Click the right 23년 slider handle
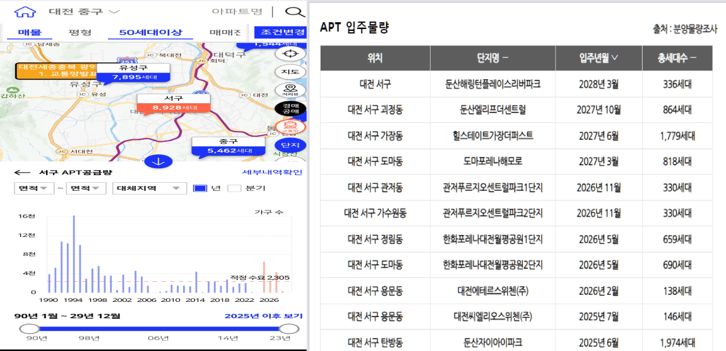726x351 pixels. (x=290, y=329)
